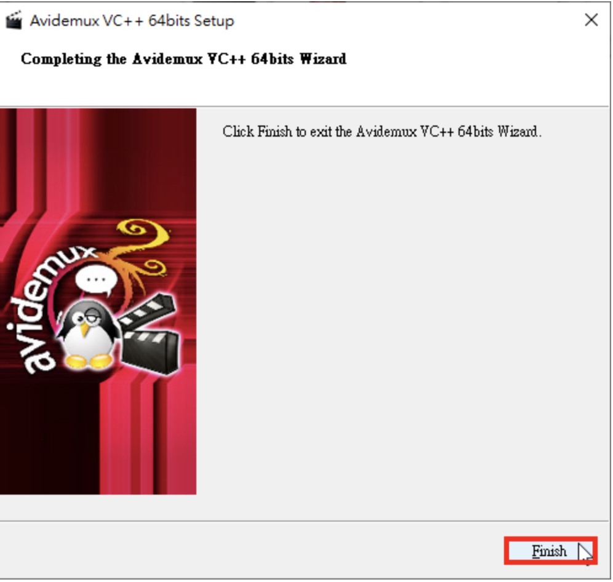
Task: Click the 'Click Finish to exit' message text
Action: point(382,131)
